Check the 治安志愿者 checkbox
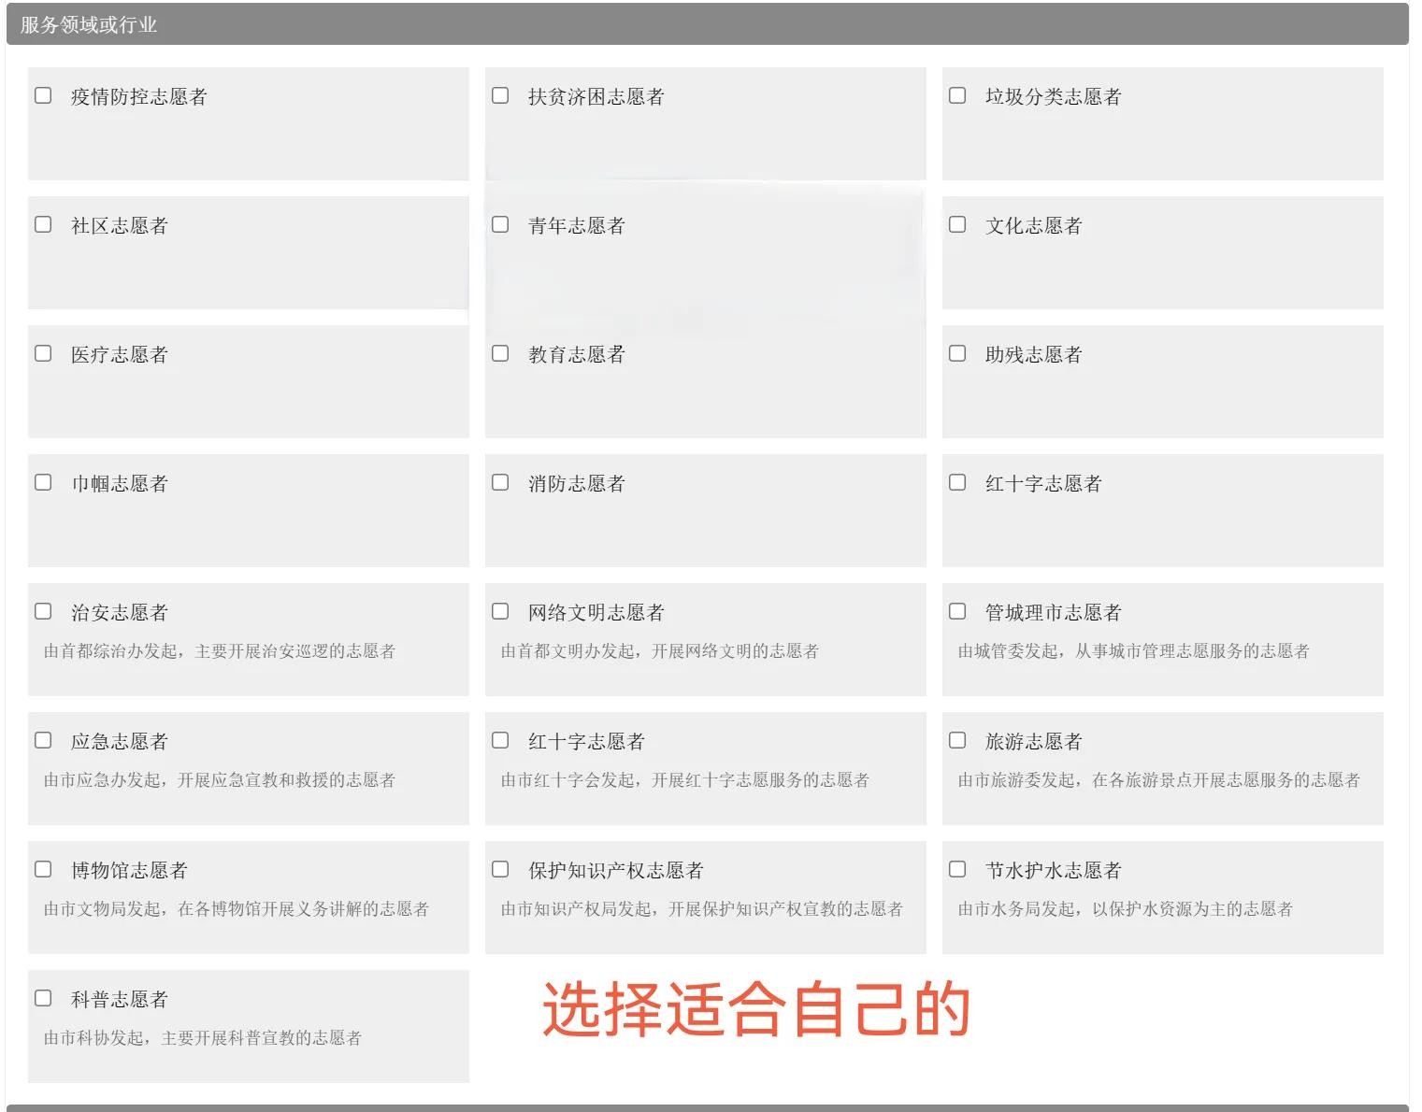 (x=43, y=611)
